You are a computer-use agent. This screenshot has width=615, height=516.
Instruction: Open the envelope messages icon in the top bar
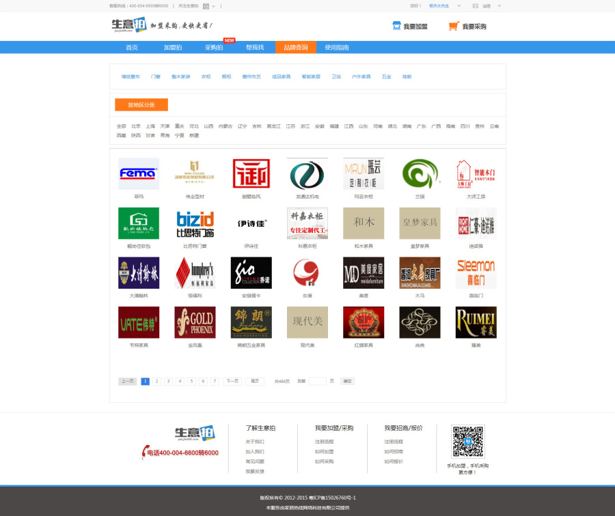click(476, 6)
